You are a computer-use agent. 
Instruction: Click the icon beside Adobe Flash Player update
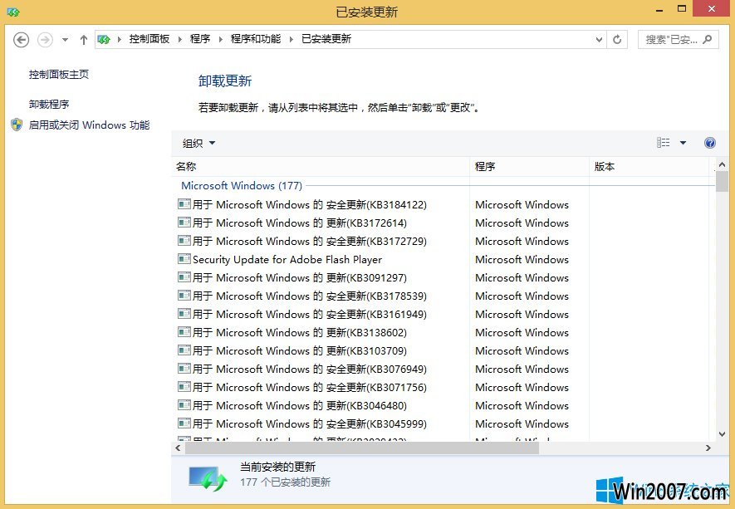pos(184,259)
